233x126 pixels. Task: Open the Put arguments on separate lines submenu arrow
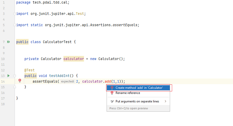pos(165,101)
